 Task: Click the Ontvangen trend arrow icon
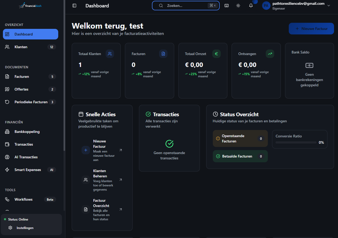point(270,54)
